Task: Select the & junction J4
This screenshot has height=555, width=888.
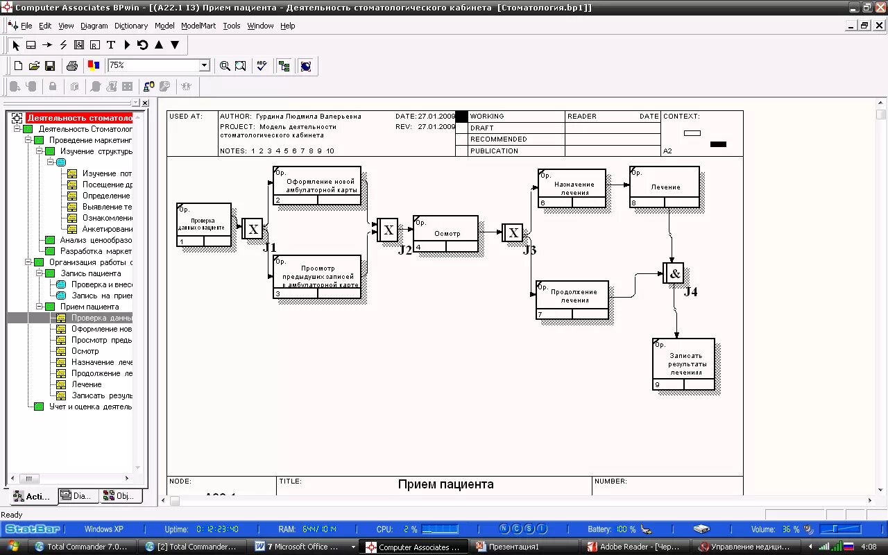Action: coord(674,273)
